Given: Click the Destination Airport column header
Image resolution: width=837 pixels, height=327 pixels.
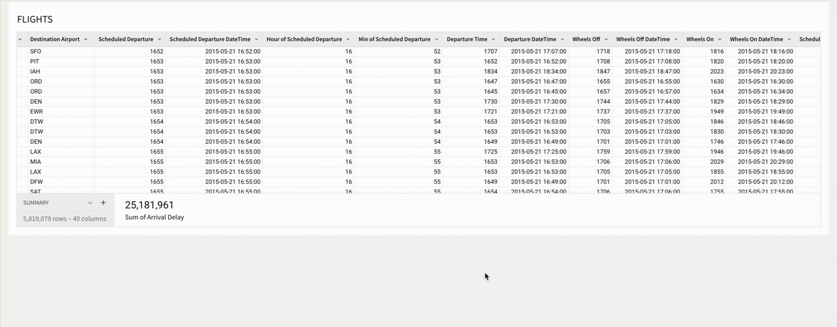Looking at the screenshot, I should click(x=55, y=39).
